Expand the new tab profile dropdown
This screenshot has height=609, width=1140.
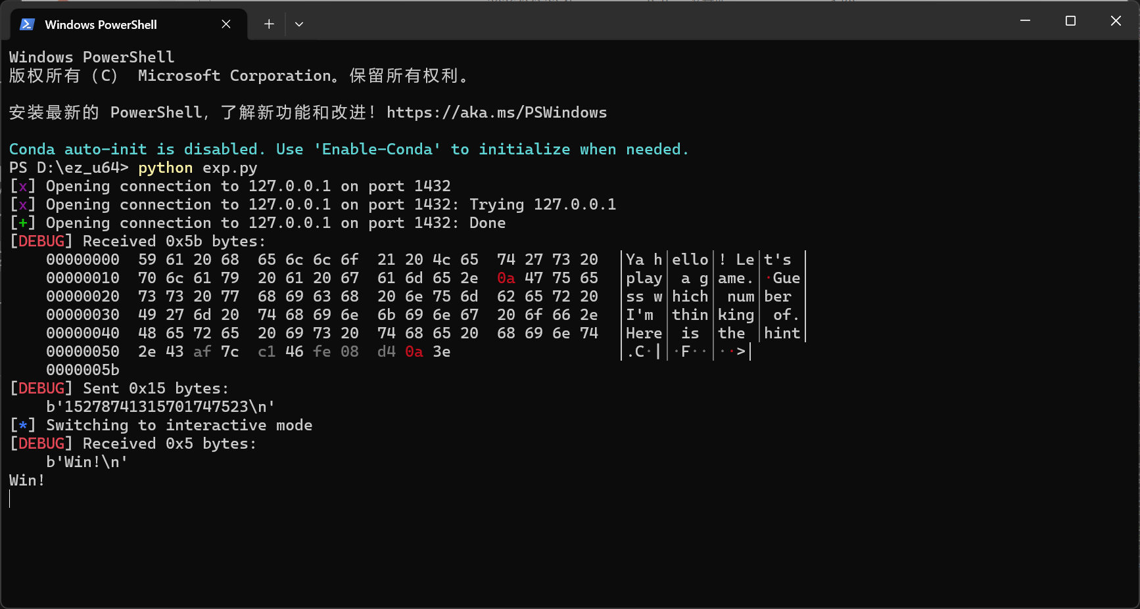click(x=299, y=24)
